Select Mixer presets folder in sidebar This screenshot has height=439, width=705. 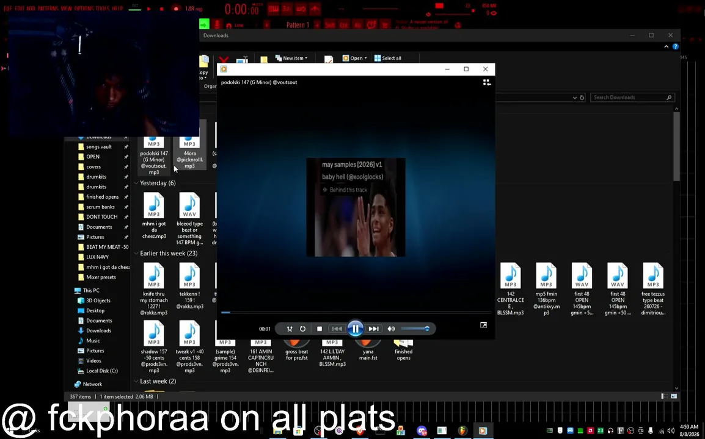[x=101, y=277]
